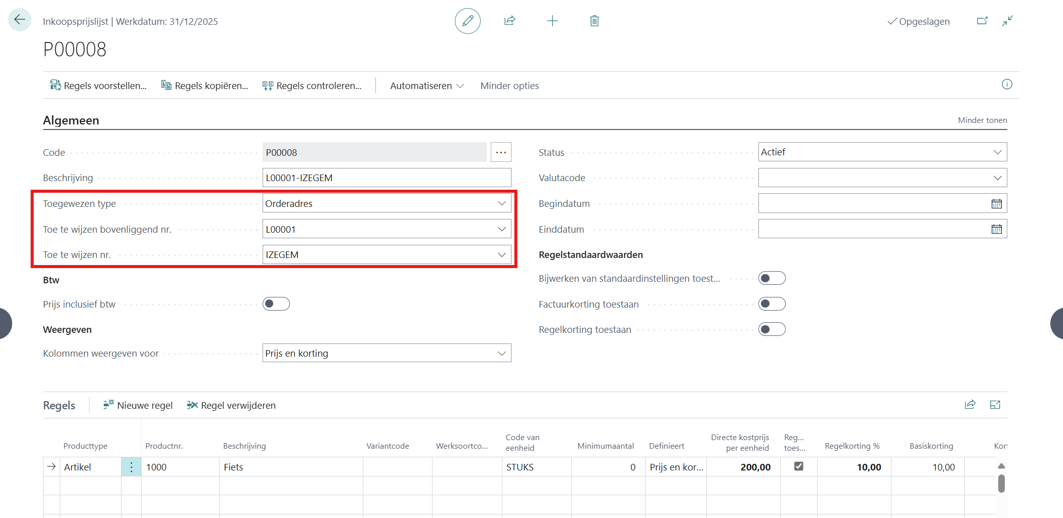Toggle Prijs inclusief btw switch

coord(276,304)
